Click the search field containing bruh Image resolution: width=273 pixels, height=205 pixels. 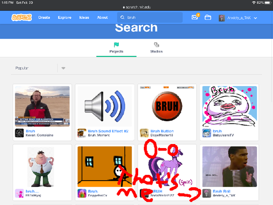150,18
